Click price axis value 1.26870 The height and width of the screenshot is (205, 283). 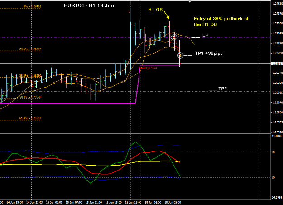click(x=277, y=43)
